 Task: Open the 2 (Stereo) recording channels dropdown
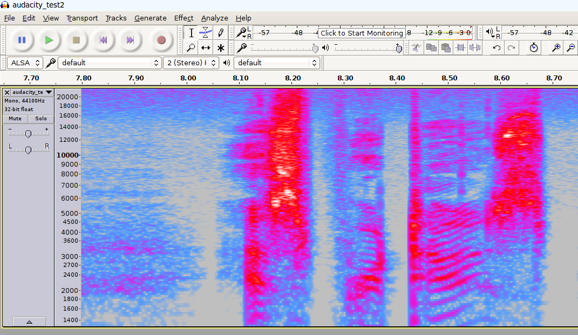pos(192,63)
